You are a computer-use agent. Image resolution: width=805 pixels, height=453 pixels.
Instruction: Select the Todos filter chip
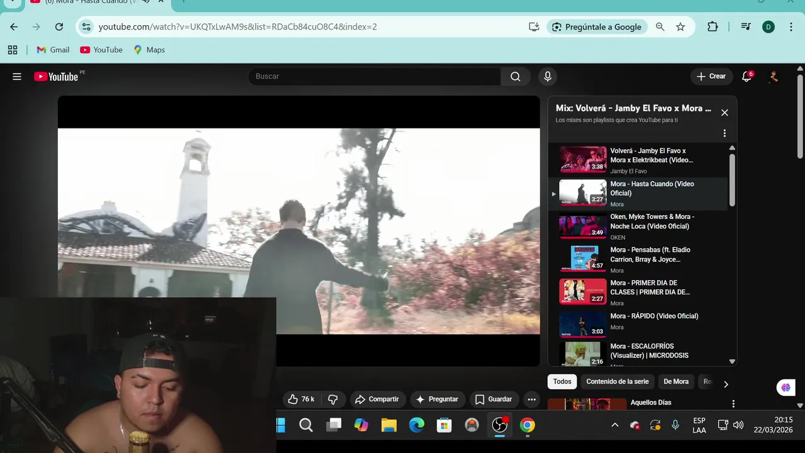point(562,381)
